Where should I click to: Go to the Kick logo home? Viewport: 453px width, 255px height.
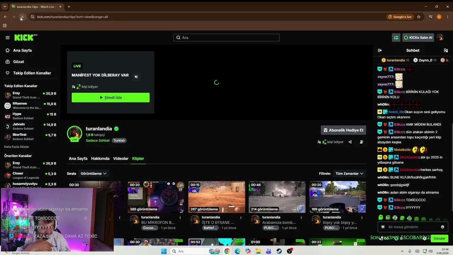coord(26,38)
